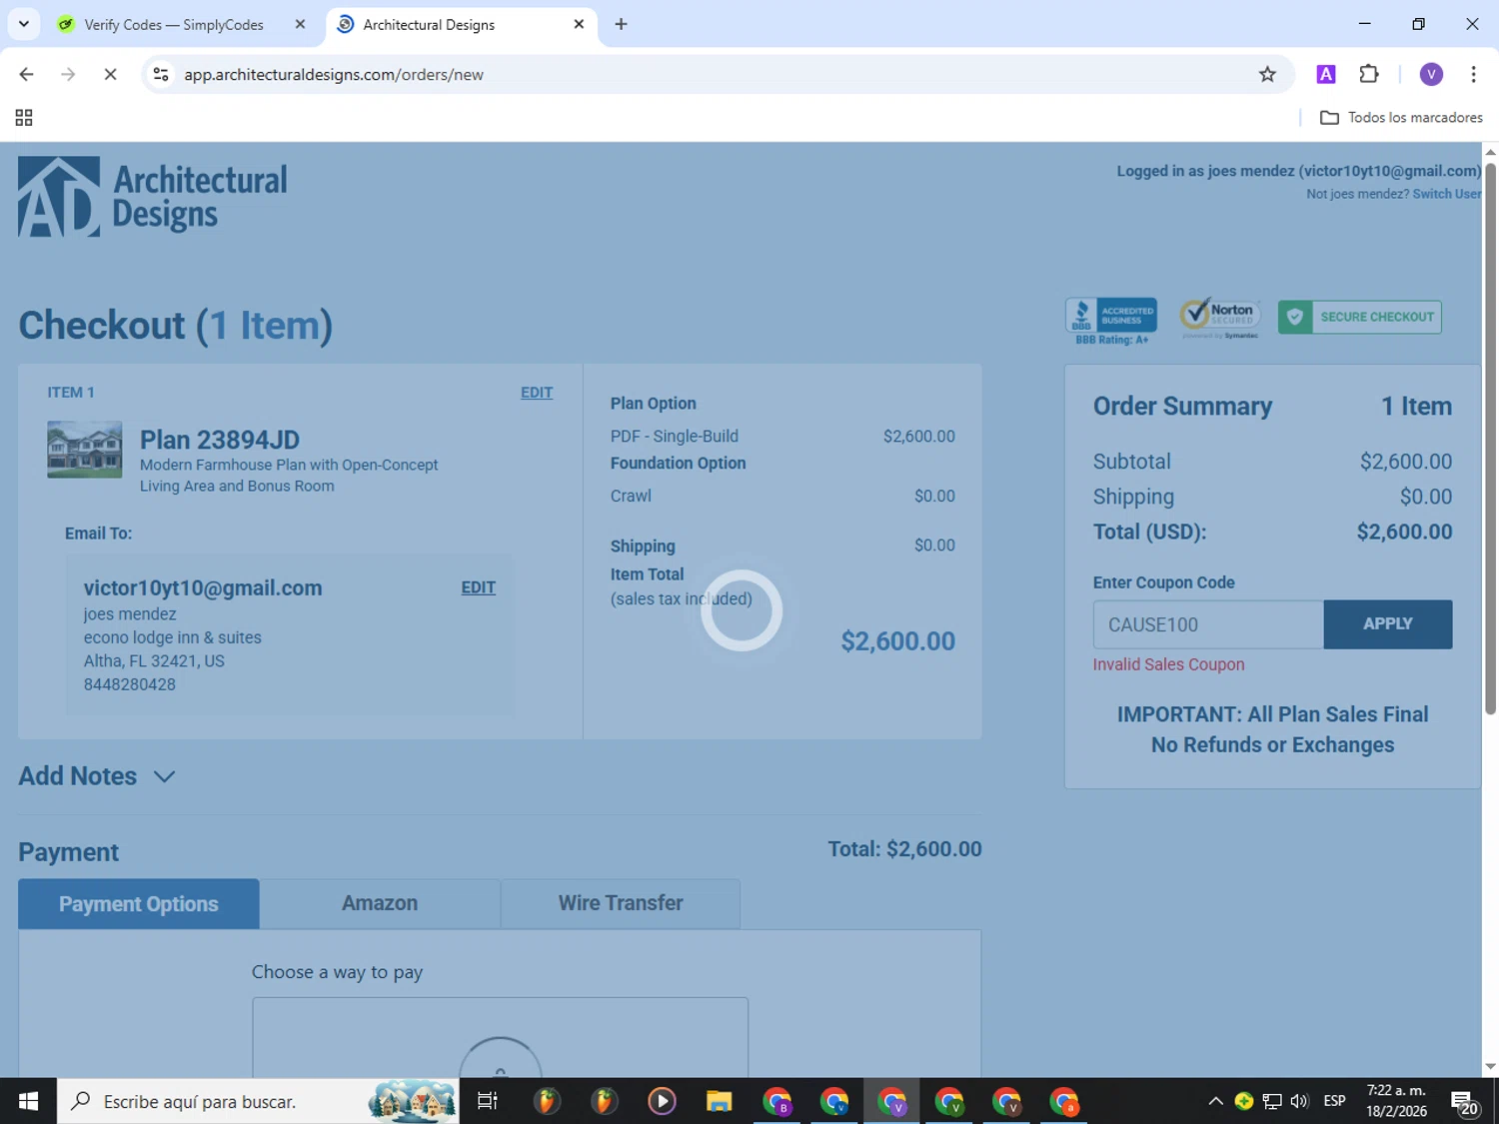Add a new browser tab
Image resolution: width=1499 pixels, height=1124 pixels.
coord(621,24)
